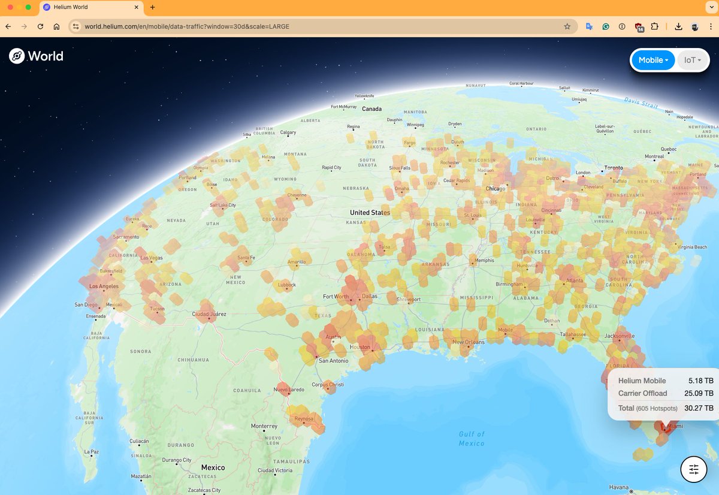Click the San Antonio label

(x=333, y=361)
